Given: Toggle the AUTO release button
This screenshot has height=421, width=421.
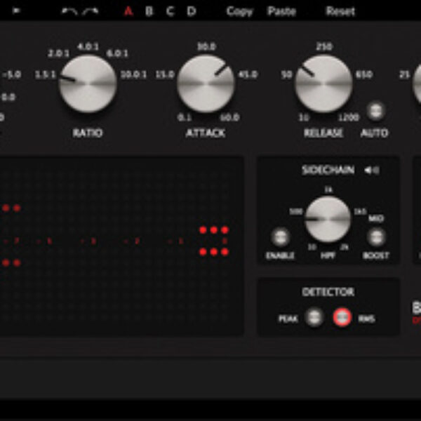Looking at the screenshot, I should (375, 111).
